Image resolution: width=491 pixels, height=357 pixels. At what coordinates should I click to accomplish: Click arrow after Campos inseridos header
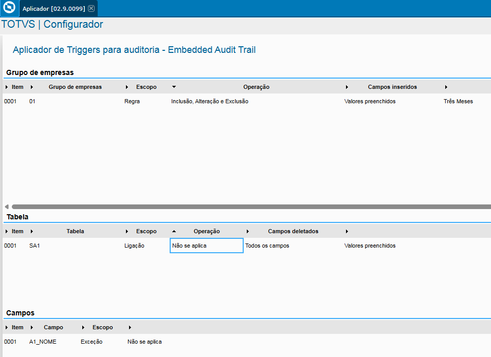446,87
